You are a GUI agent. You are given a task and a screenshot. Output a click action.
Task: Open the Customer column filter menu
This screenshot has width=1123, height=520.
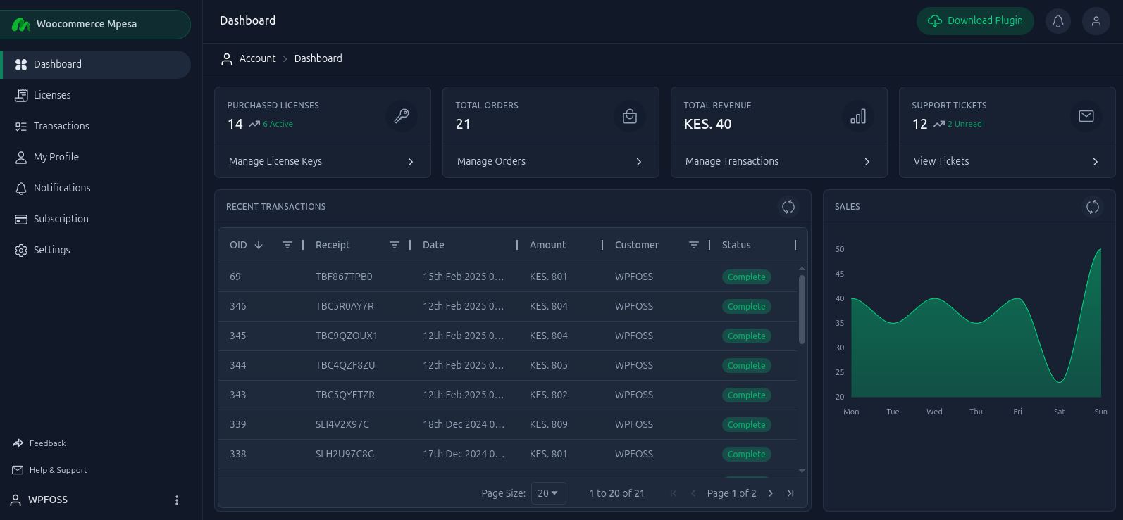(x=694, y=245)
